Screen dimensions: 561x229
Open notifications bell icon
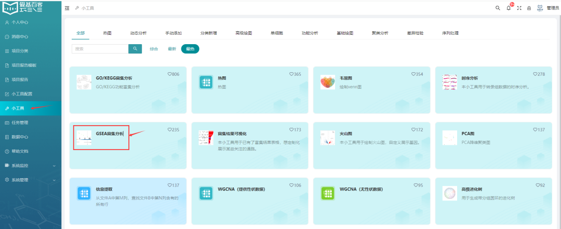pyautogui.click(x=509, y=8)
